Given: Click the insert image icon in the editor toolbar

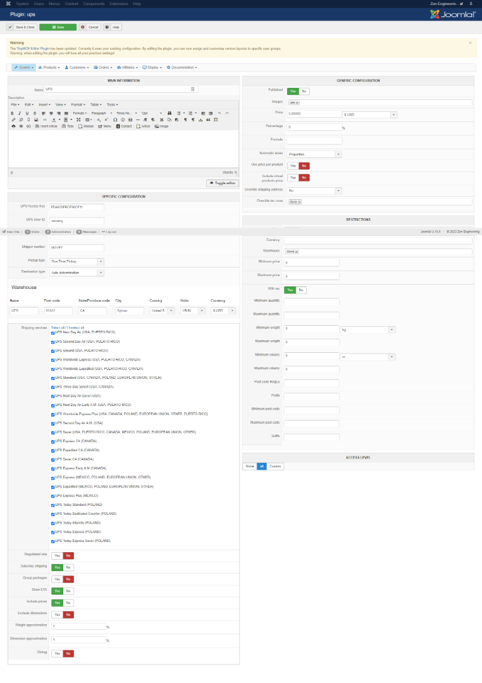Looking at the screenshot, I should click(36, 120).
